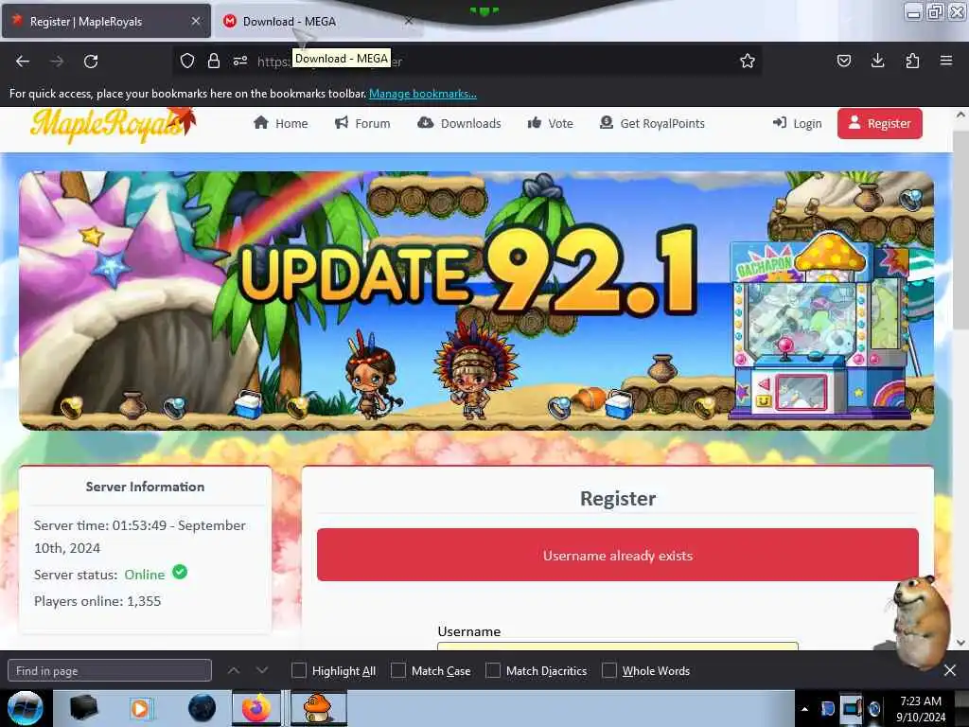Click the Login link
Viewport: 969px width, 727px height.
click(797, 123)
